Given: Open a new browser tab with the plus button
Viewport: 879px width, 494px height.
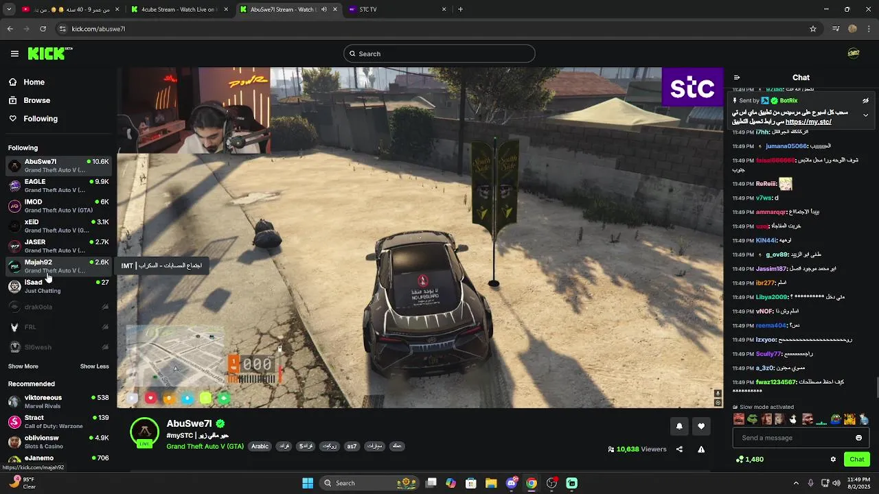Looking at the screenshot, I should tap(460, 10).
